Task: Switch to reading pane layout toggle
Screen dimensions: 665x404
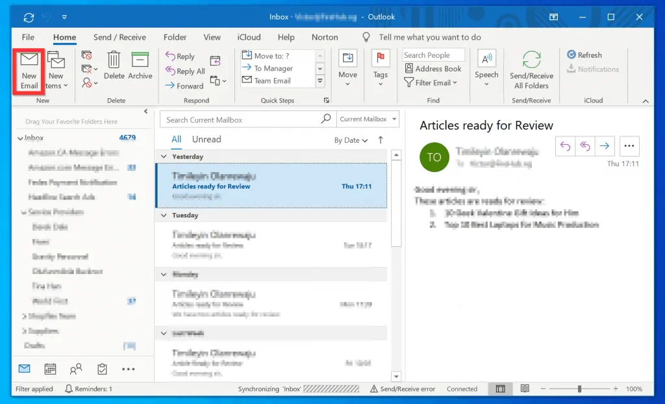Action: (x=500, y=388)
